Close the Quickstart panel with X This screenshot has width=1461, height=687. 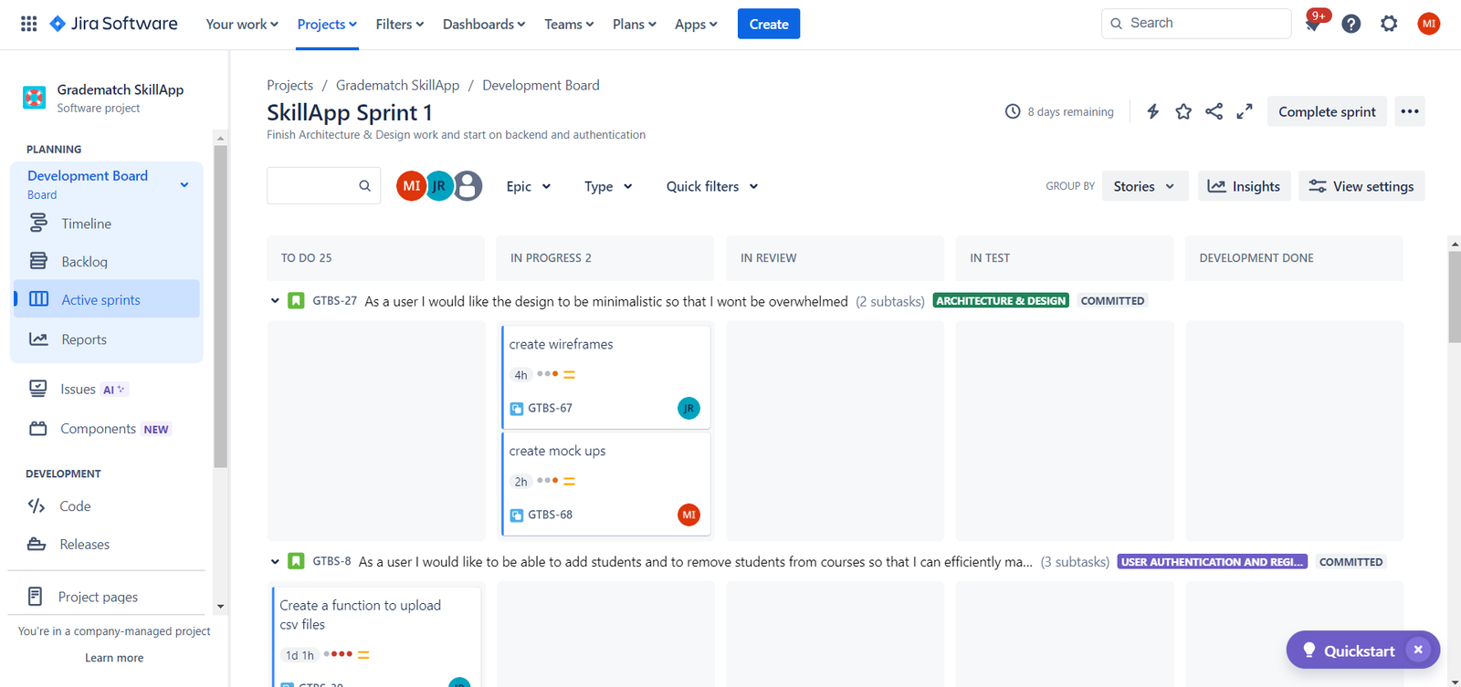click(x=1418, y=650)
